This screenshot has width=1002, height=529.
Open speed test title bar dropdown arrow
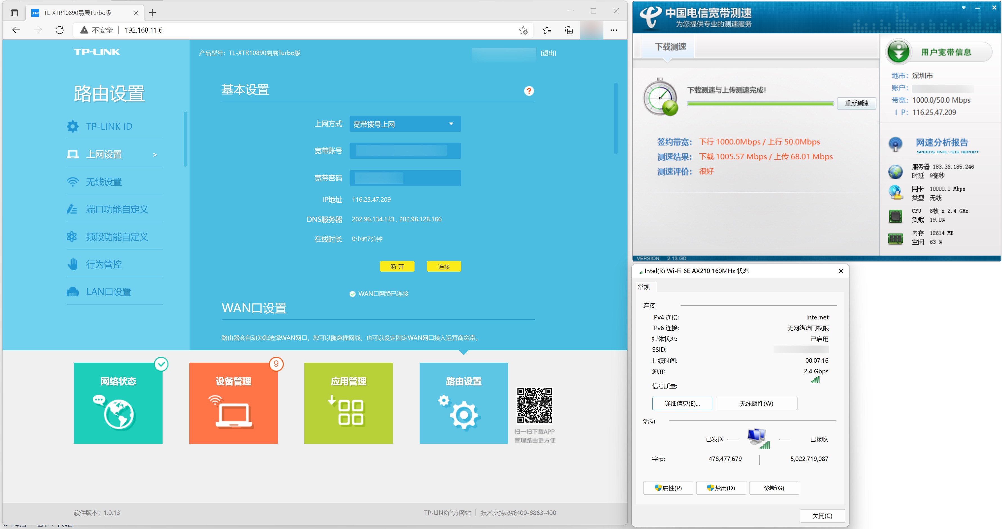963,8
